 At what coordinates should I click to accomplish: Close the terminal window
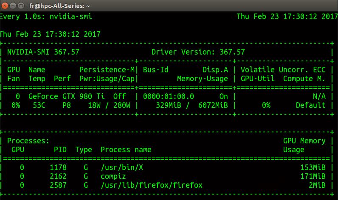5,5
